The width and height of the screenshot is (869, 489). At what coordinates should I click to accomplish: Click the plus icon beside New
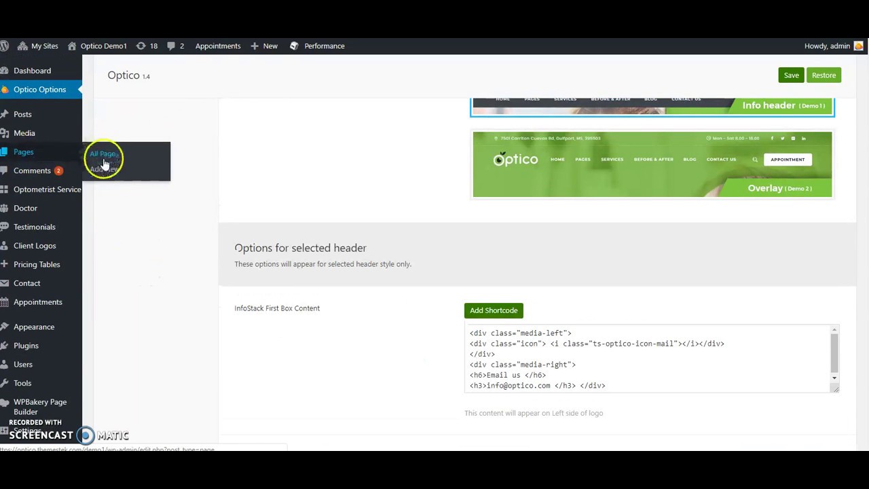pos(255,46)
